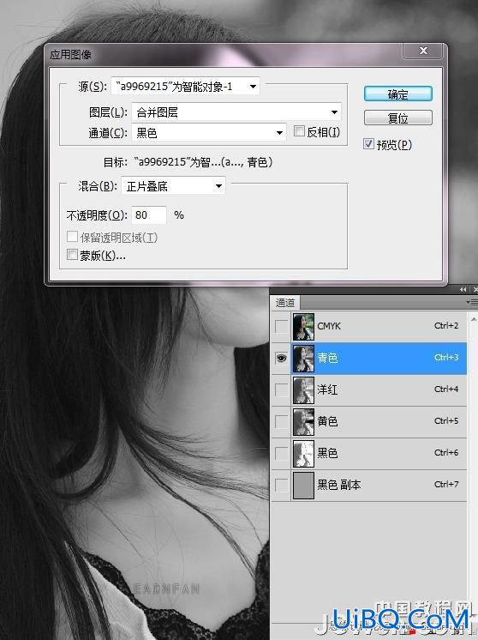Close the 应用图像 dialog

click(x=423, y=51)
